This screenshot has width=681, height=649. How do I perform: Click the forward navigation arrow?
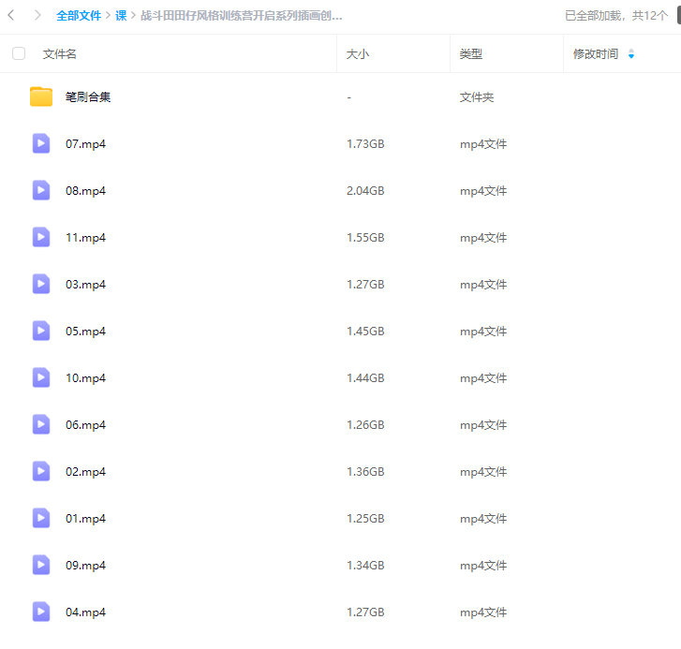tap(37, 16)
